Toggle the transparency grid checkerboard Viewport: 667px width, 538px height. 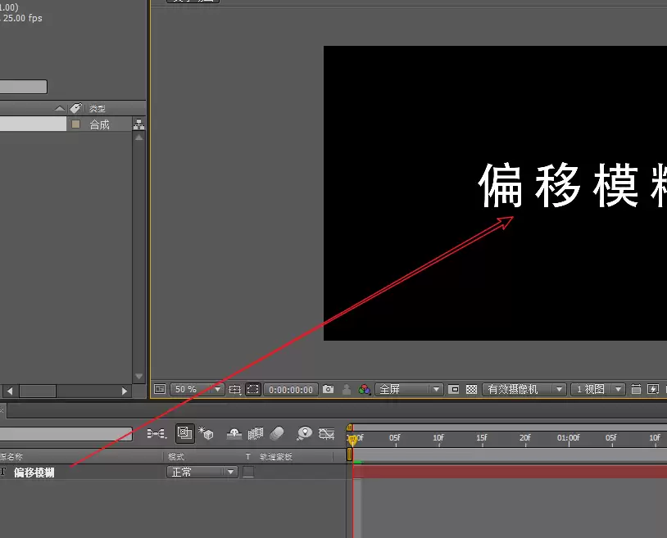471,389
